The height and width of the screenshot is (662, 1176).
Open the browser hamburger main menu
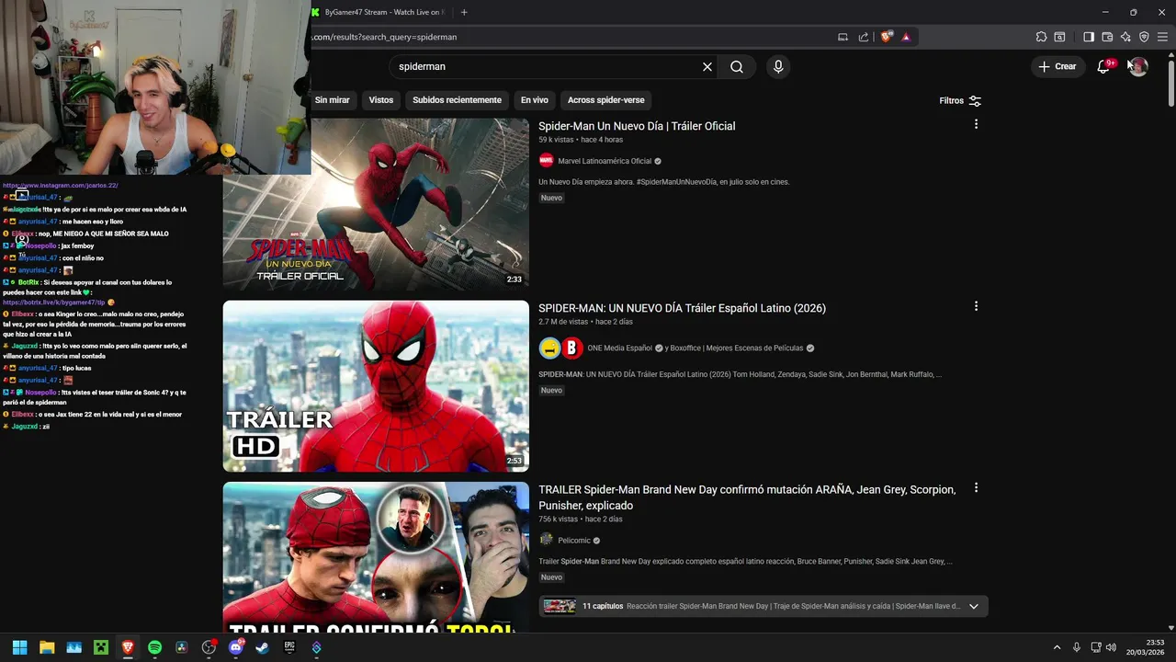pos(1162,37)
